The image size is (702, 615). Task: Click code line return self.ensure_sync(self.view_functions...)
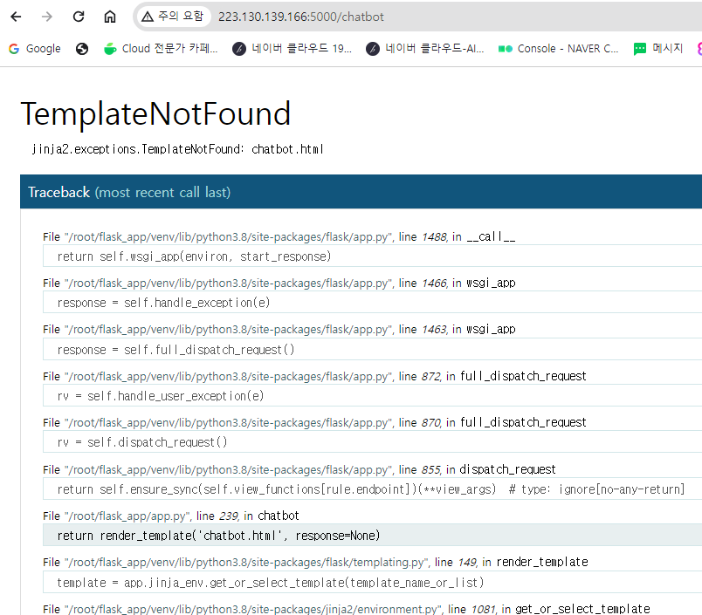click(x=372, y=489)
